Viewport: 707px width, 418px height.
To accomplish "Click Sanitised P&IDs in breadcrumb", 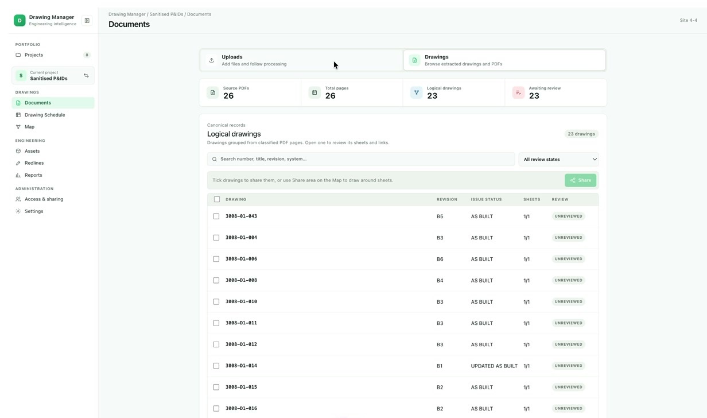I will pos(166,14).
